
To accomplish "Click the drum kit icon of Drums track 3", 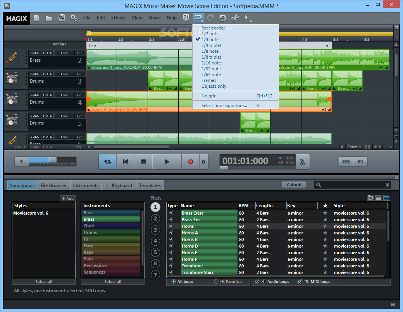I will pos(12,78).
